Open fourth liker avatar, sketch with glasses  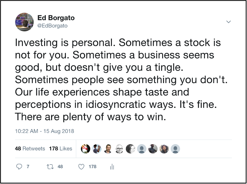coord(119,149)
